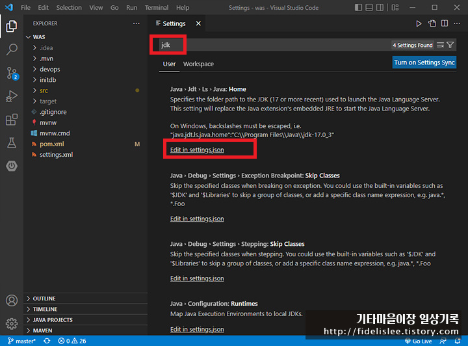Image resolution: width=468 pixels, height=346 pixels.
Task: Click Turn on Settings Sync button
Action: [424, 62]
